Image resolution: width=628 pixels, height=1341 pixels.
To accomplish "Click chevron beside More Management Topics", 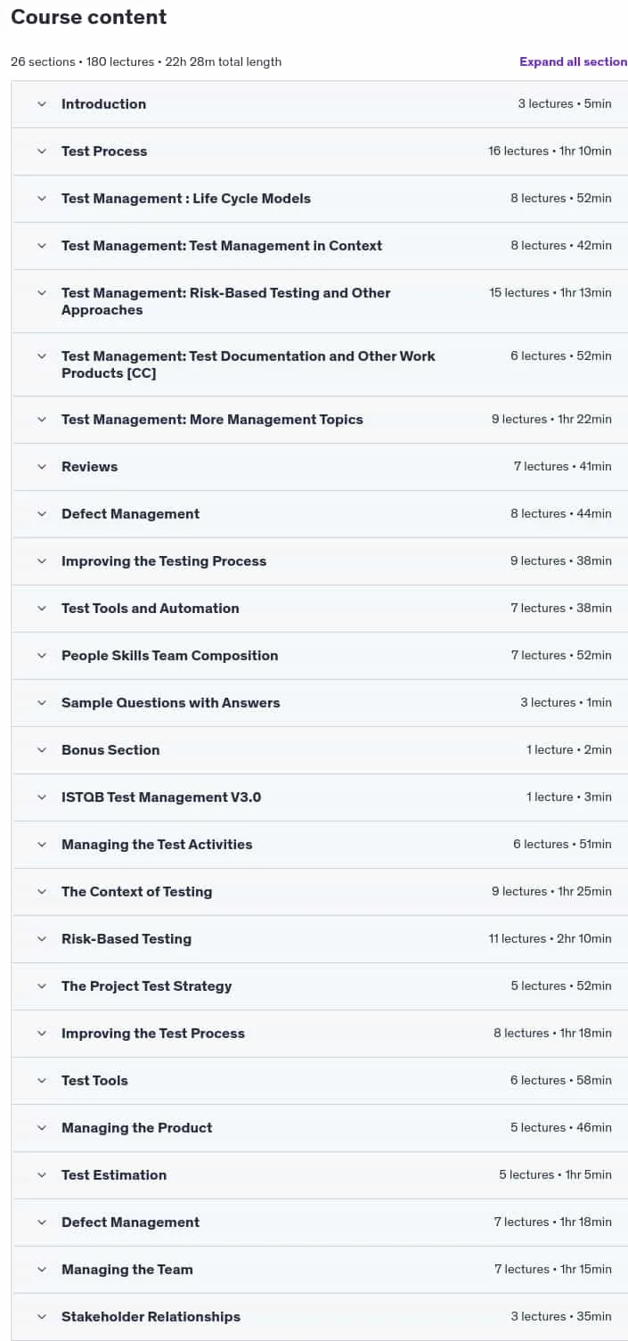I will pyautogui.click(x=41, y=420).
